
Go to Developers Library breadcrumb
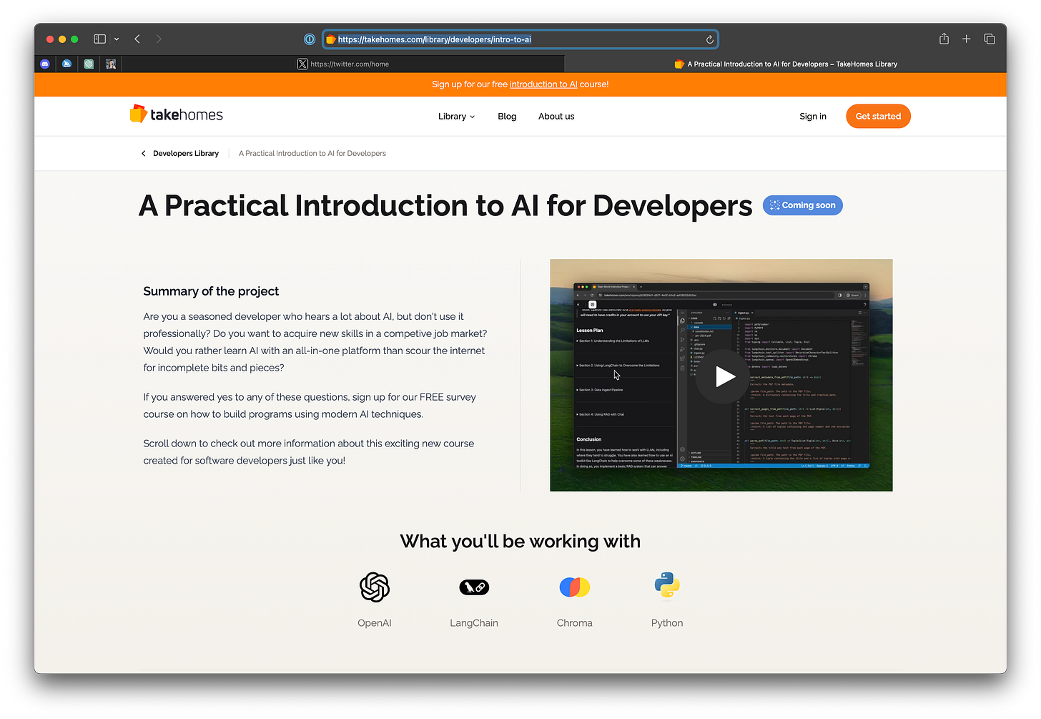pyautogui.click(x=186, y=153)
